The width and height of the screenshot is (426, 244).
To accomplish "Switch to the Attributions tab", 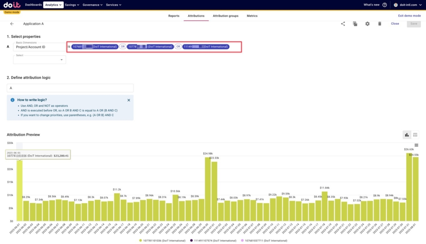I will click(196, 16).
